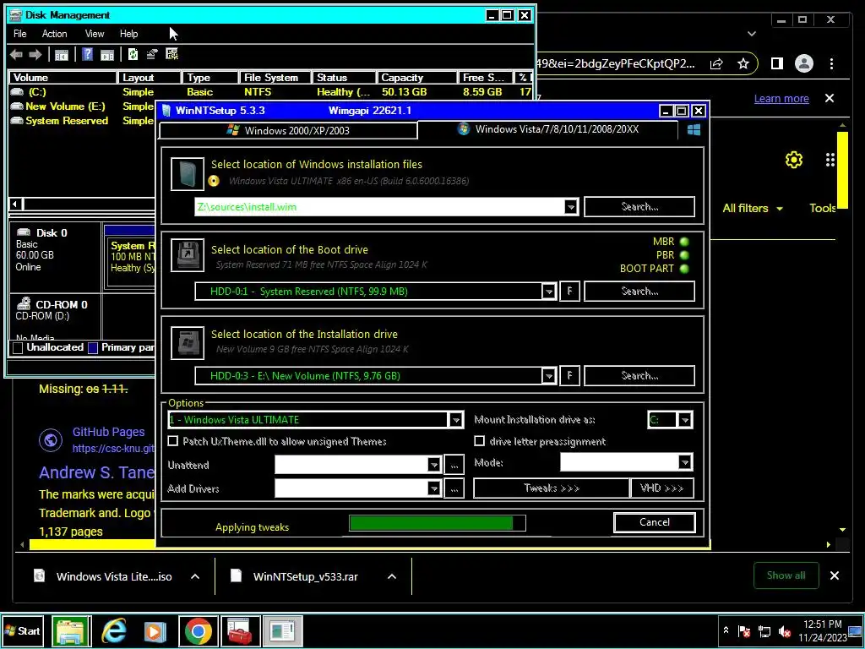Click the Show/Hide Action Pane toolbar icon

pos(107,54)
